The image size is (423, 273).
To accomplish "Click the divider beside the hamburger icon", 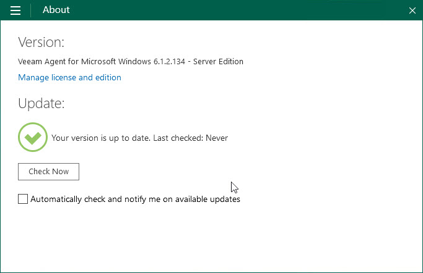I will pos(31,10).
